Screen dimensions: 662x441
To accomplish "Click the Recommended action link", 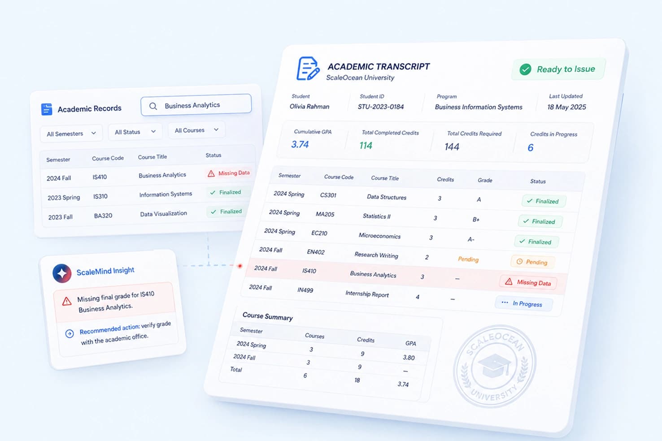I will tap(109, 329).
